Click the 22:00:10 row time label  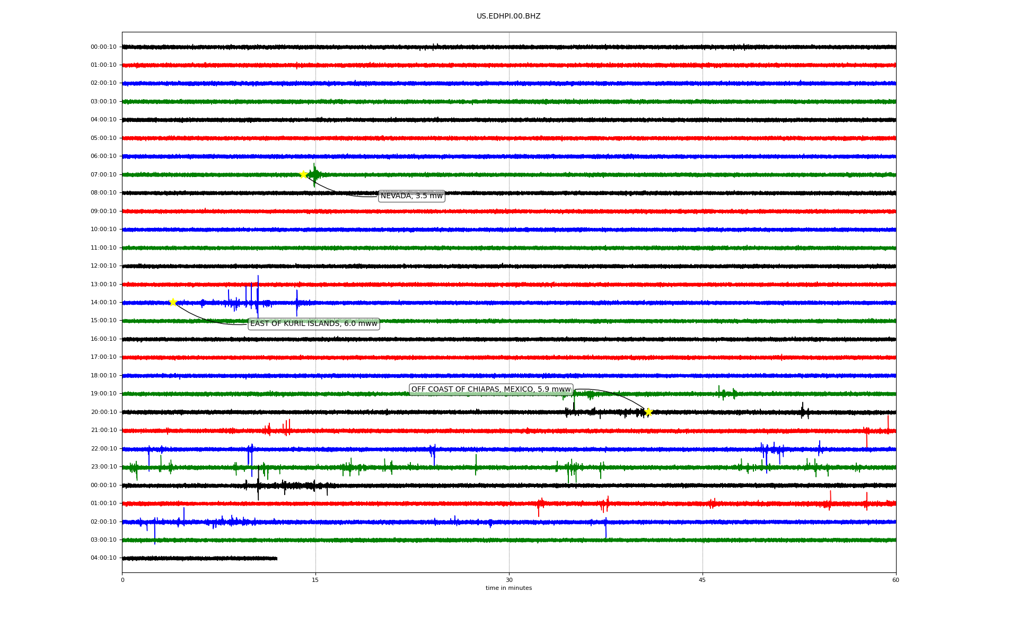point(103,449)
